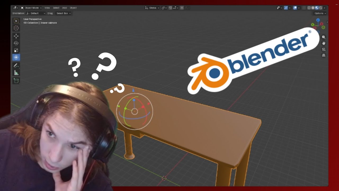Choose the Move tool
Screen dimensions: 339x191
tap(16, 36)
